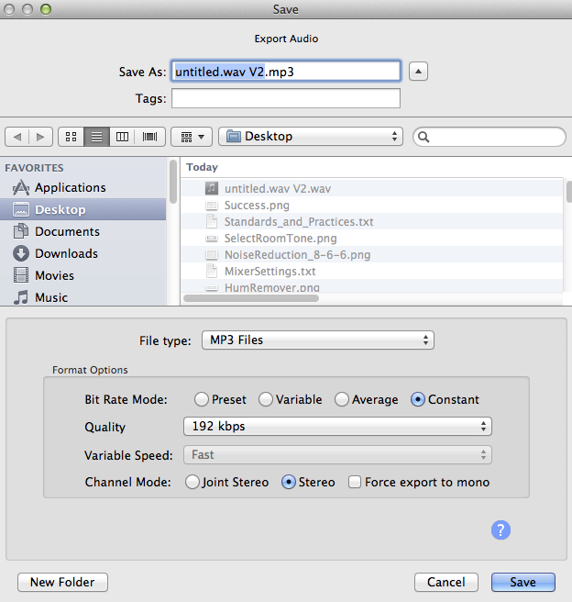Open the File type dropdown
The width and height of the screenshot is (572, 602).
coord(318,340)
